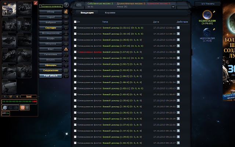
Task: Click wrench icon next to planet [1:76:10]
Action: (214, 12)
